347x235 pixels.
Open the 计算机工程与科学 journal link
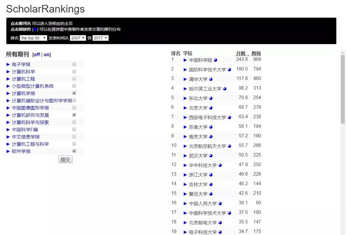coord(30,144)
